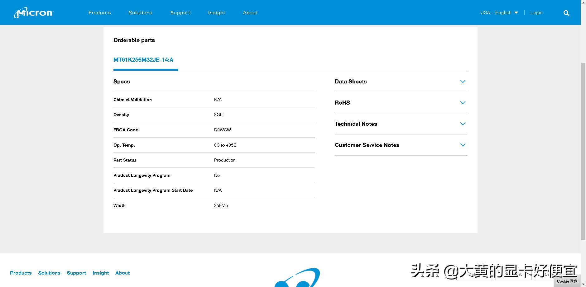The height and width of the screenshot is (287, 586).
Task: Click the footer Insight link
Action: [101, 273]
